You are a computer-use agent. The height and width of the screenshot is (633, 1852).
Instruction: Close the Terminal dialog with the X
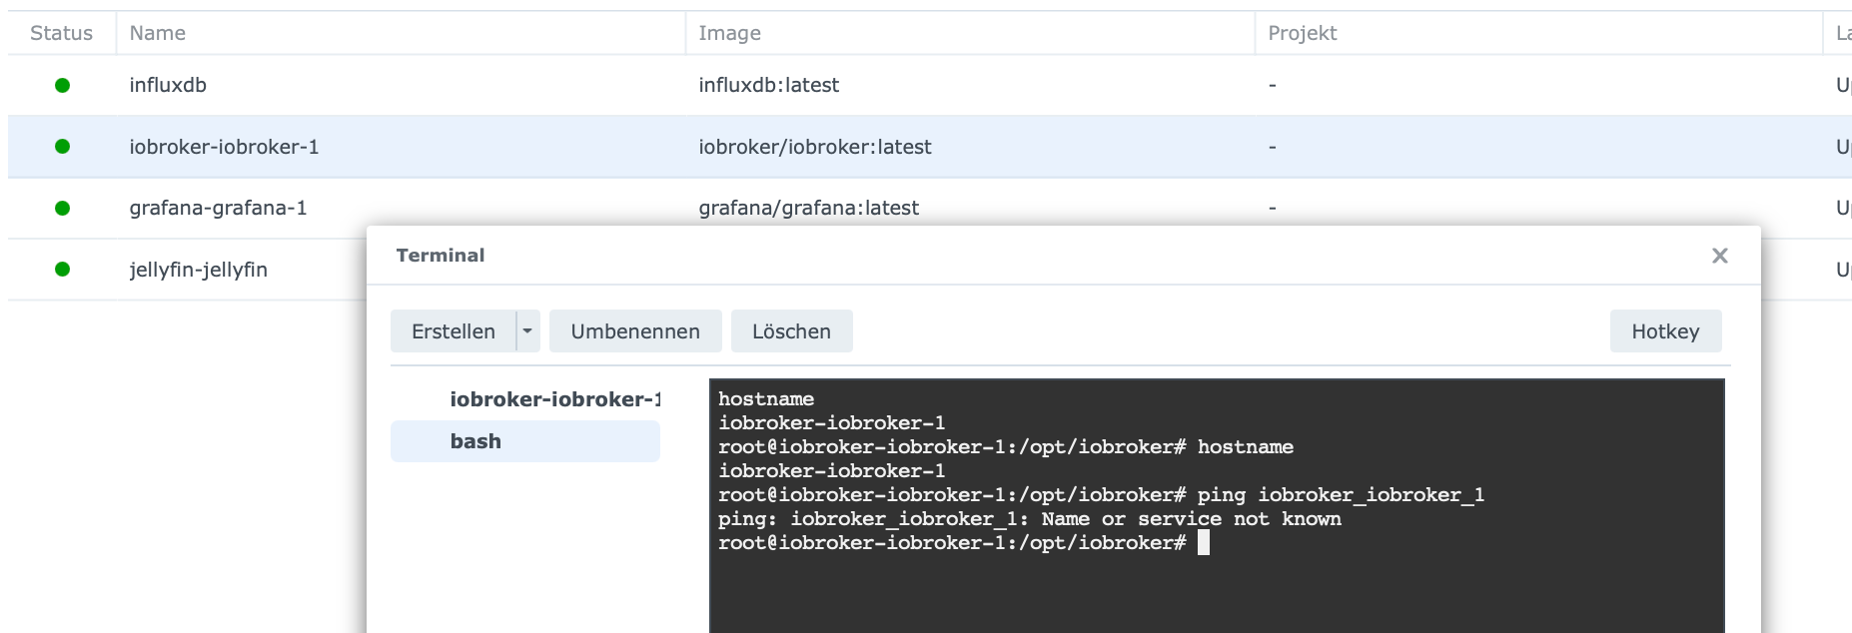pos(1719,256)
